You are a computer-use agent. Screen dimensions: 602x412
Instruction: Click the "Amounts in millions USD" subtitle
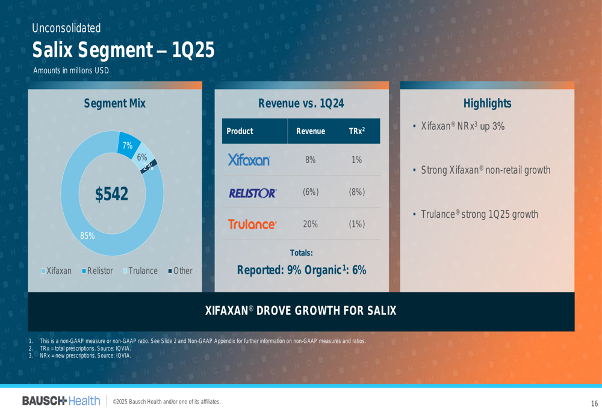71,70
